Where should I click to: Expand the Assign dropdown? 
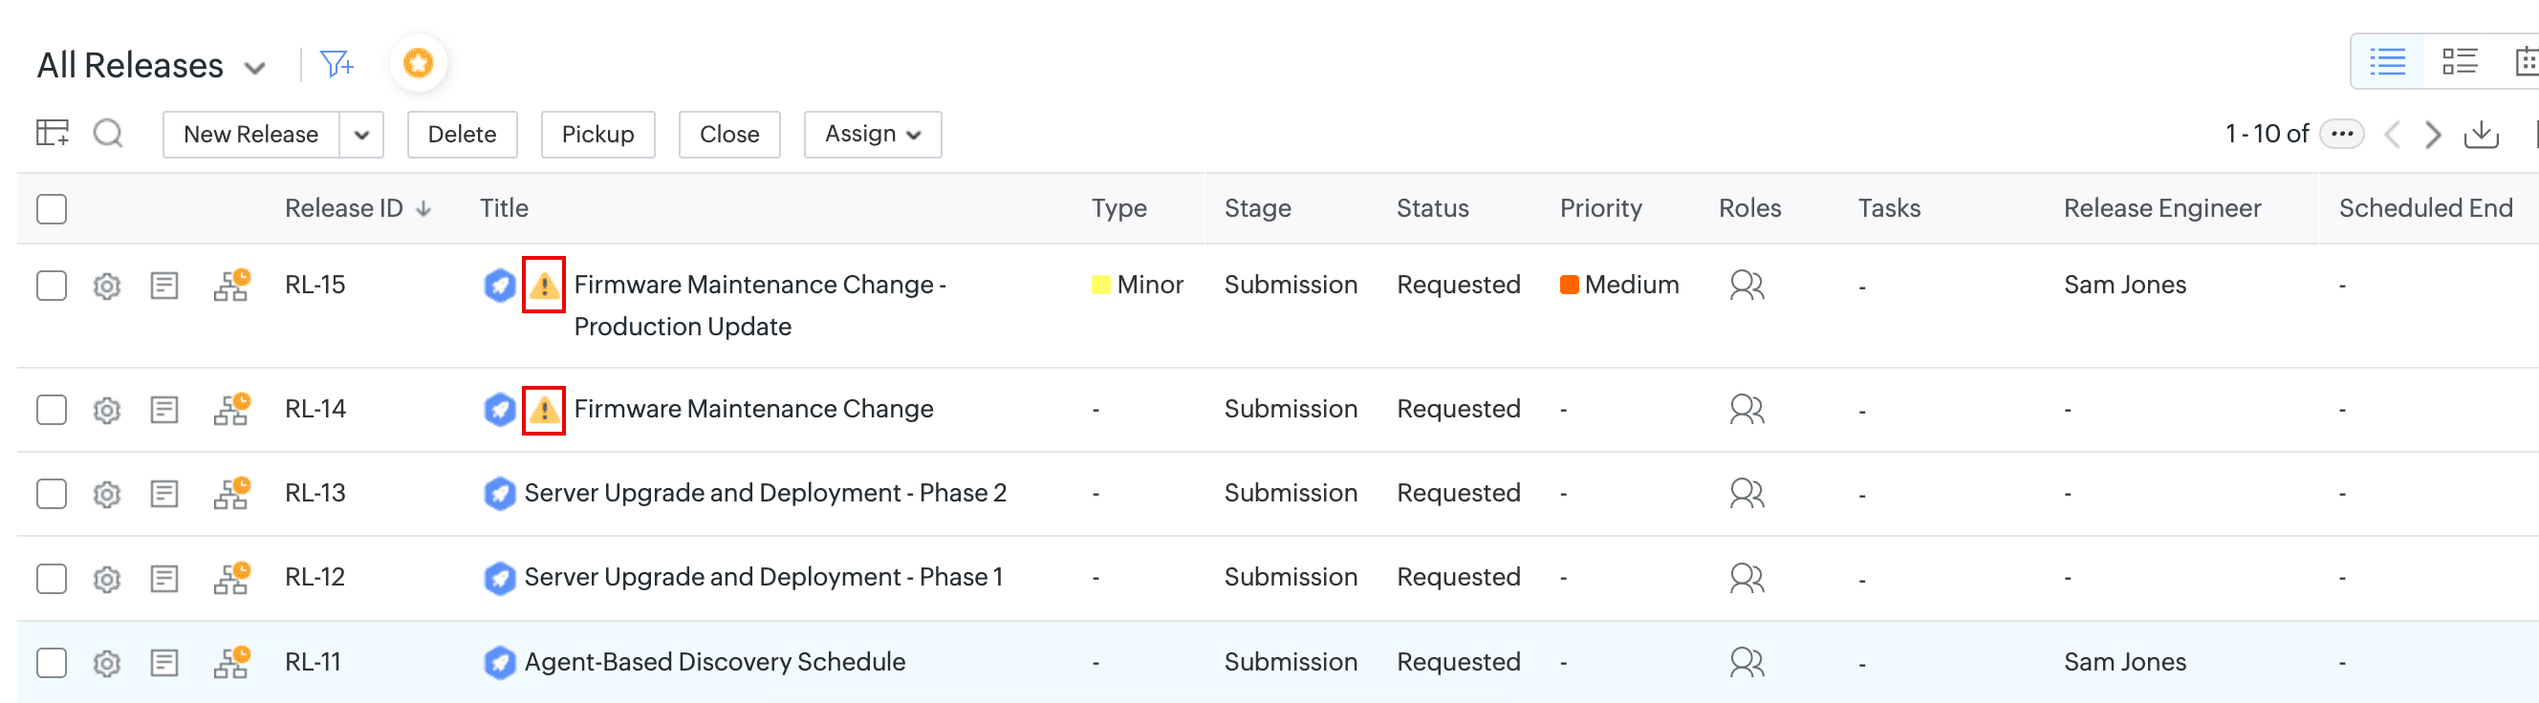[x=872, y=135]
